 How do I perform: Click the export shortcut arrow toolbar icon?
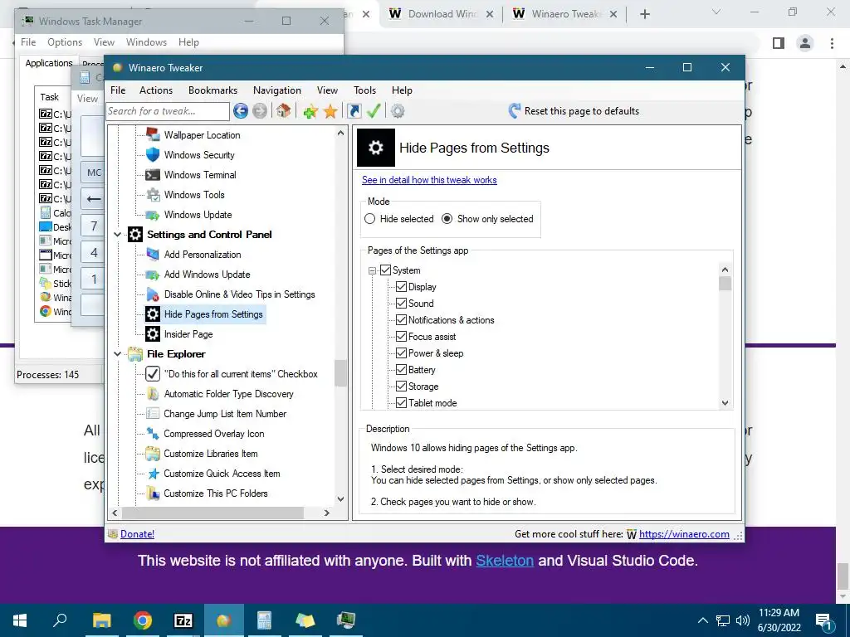pos(354,111)
